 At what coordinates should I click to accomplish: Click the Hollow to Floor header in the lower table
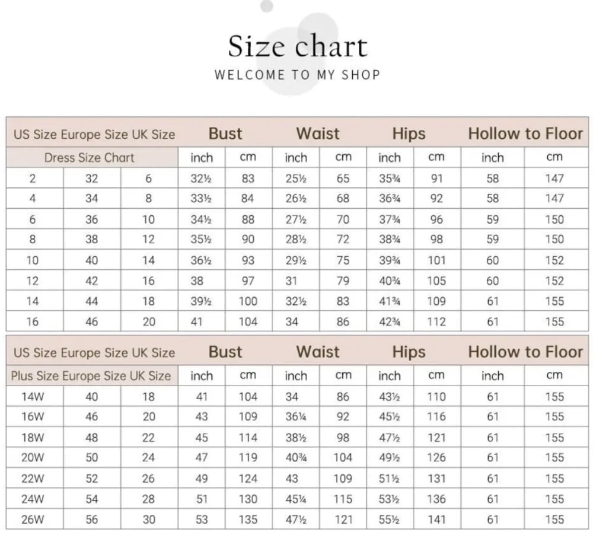(x=525, y=352)
